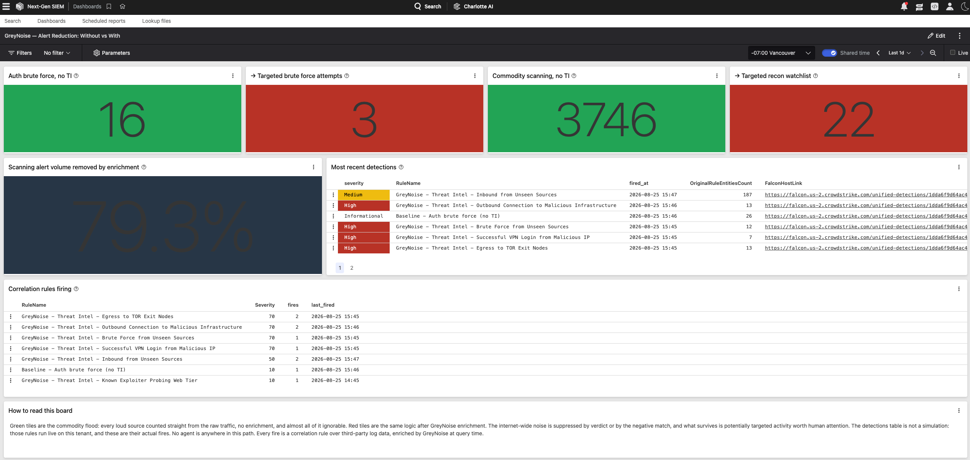Screen dimensions: 970x460
Task: Go to the home icon
Action: 123,6
